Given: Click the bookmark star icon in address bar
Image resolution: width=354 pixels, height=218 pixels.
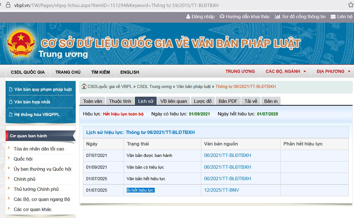Looking at the screenshot, I should click(350, 5).
